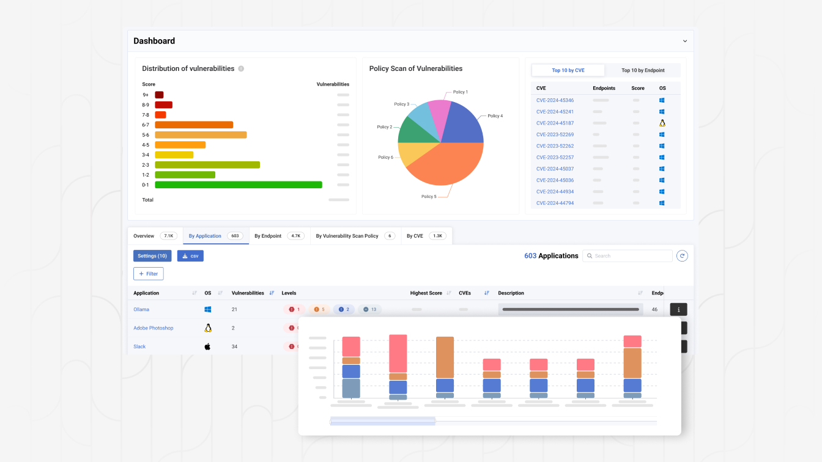The width and height of the screenshot is (822, 462).
Task: Open the add Filter control
Action: point(148,274)
